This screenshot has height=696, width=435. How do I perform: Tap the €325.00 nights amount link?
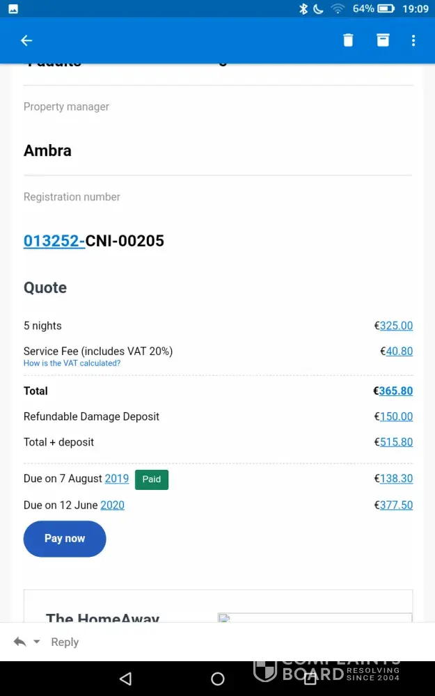396,326
